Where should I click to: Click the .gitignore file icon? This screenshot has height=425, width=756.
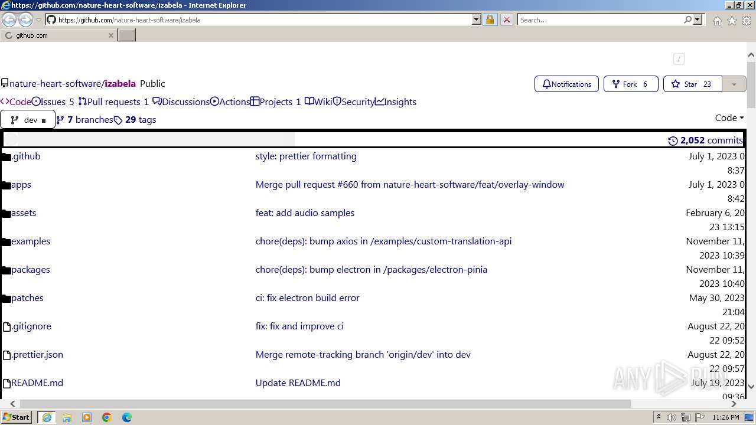(7, 326)
